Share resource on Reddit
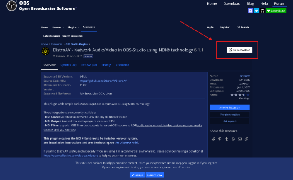The image size is (293, 180). [213, 139]
